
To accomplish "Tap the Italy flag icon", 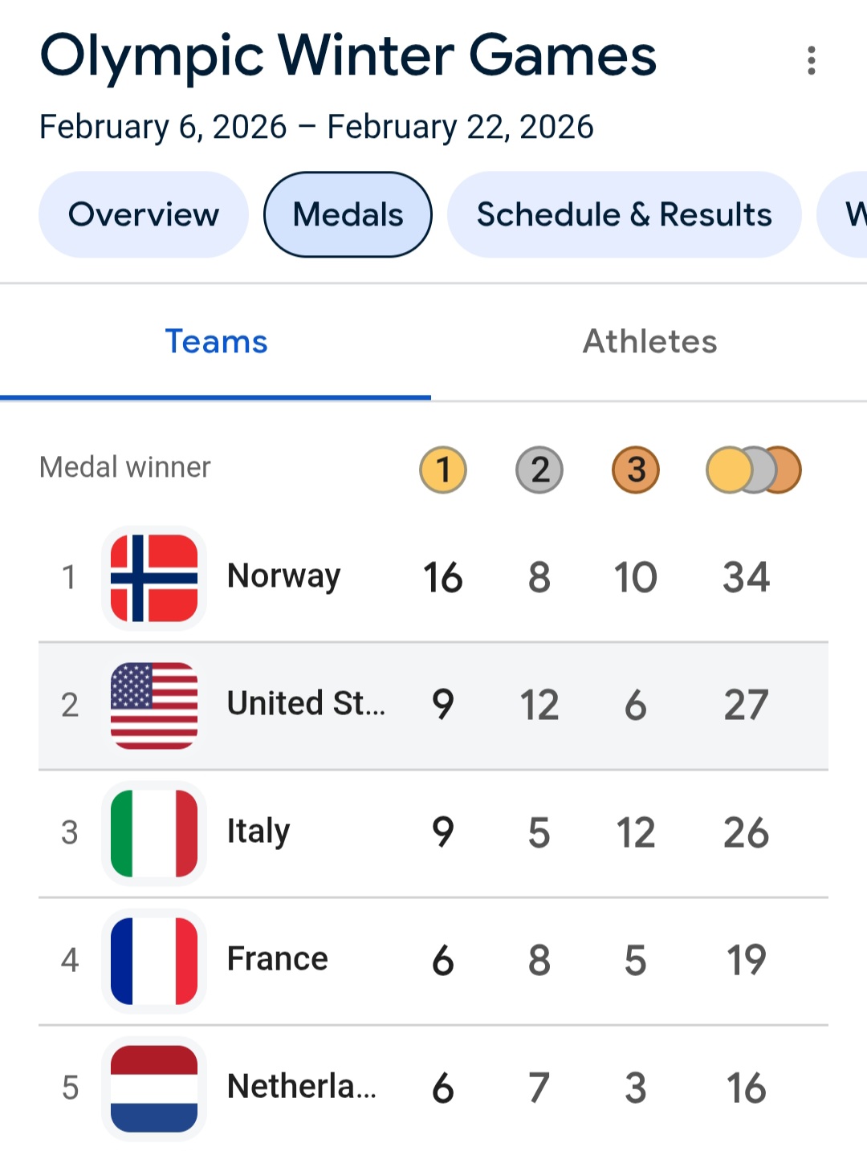I will point(154,833).
